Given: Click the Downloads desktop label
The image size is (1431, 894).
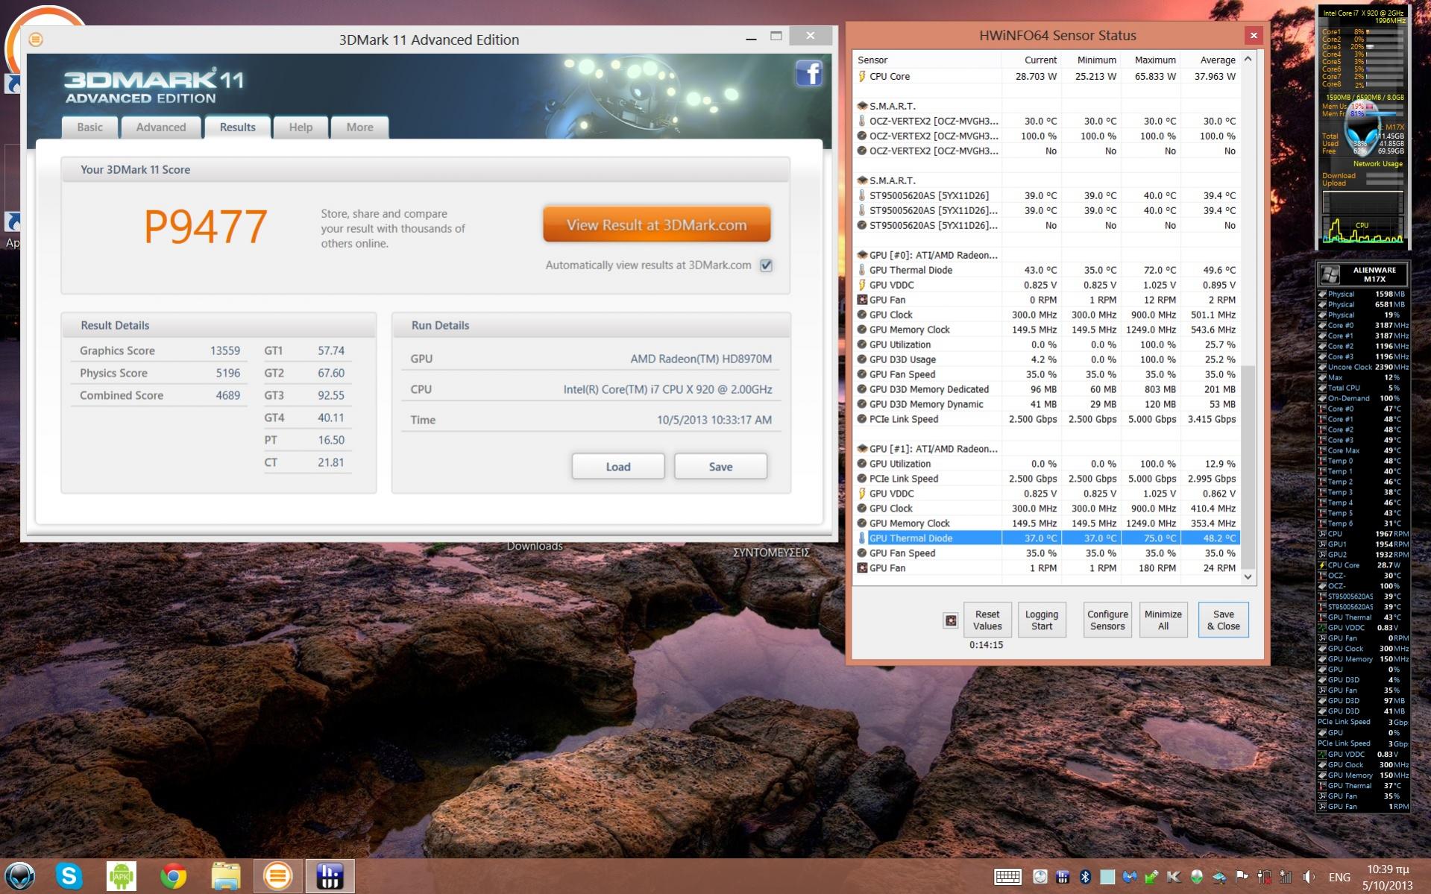Looking at the screenshot, I should click(535, 546).
